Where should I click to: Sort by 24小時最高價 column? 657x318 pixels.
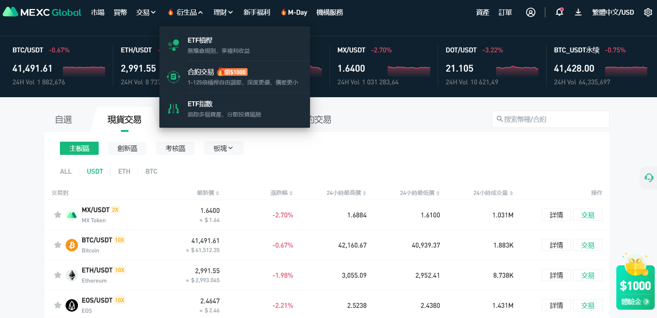[x=346, y=193]
